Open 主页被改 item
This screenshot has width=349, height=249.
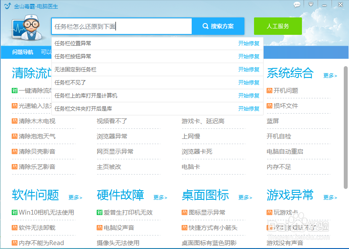coord(109,167)
